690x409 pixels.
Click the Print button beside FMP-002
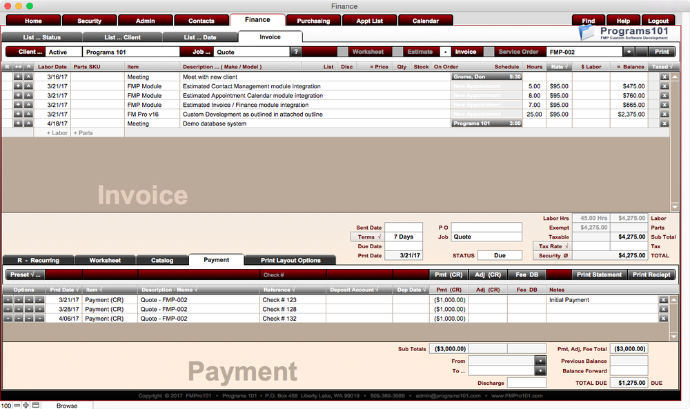pyautogui.click(x=662, y=52)
